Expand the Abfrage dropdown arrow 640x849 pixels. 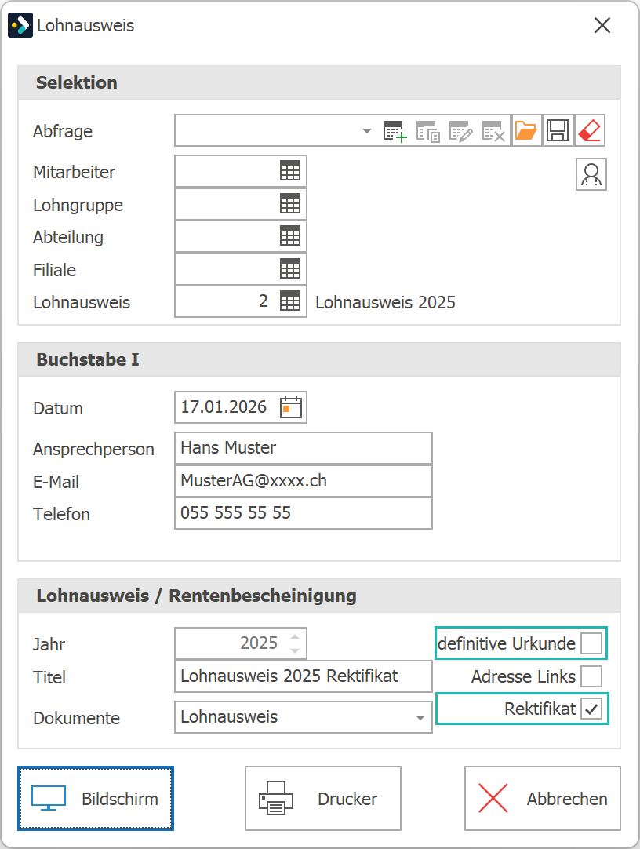(x=367, y=131)
